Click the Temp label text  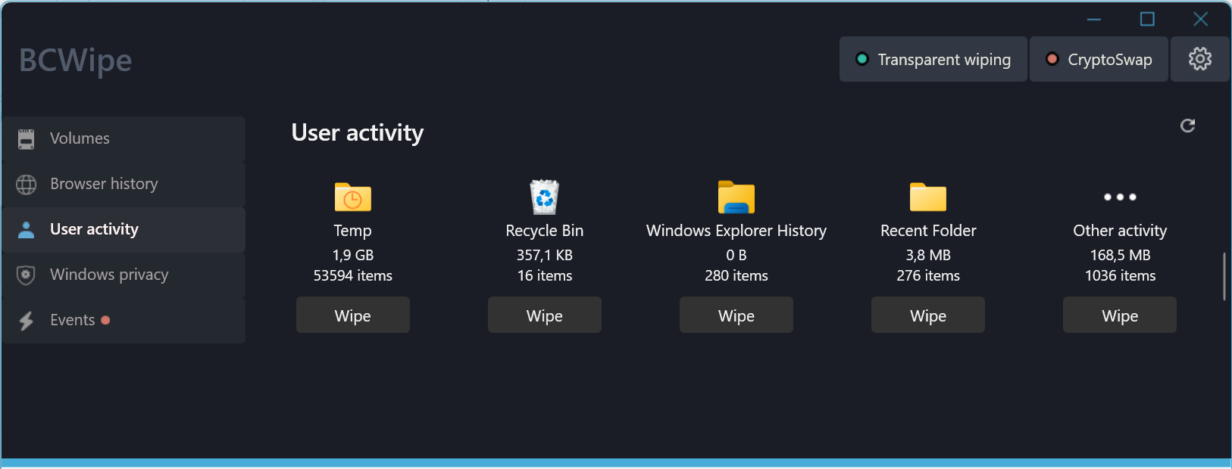point(353,231)
